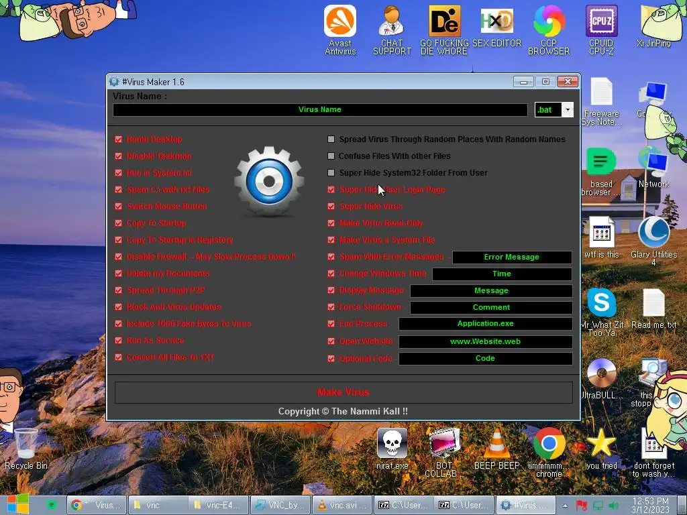Click the 'Copyright © The Nammi Kall !!' text

343,411
